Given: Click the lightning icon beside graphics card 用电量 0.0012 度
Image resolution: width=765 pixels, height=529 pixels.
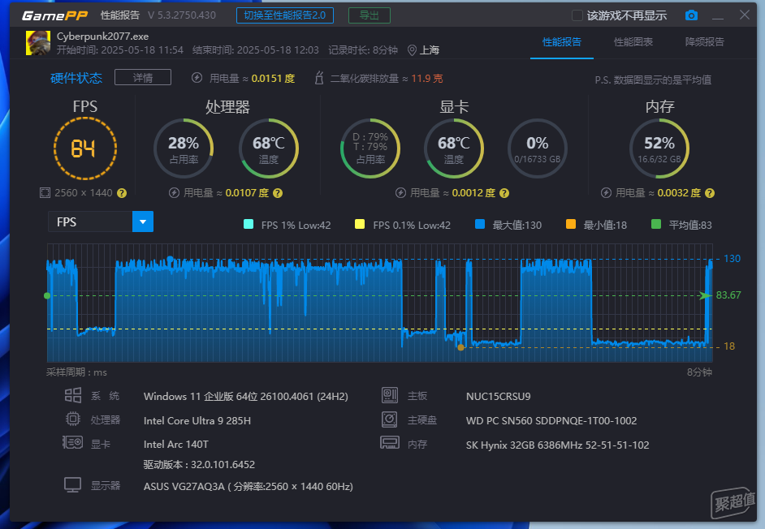Looking at the screenshot, I should 400,193.
